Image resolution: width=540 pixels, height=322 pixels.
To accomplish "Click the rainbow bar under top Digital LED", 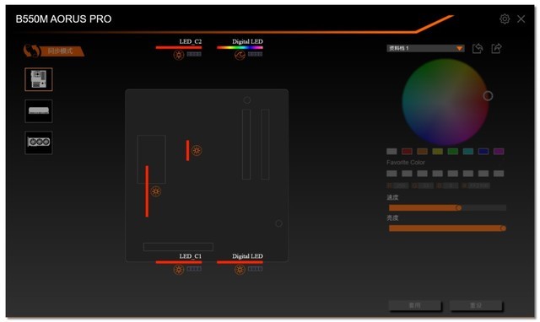I will [x=240, y=47].
